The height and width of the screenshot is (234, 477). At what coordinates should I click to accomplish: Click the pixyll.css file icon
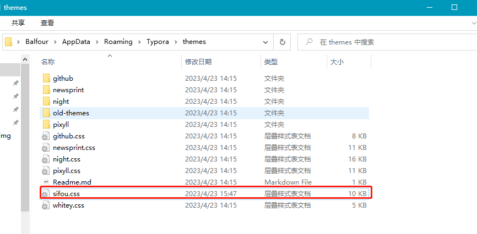(46, 171)
